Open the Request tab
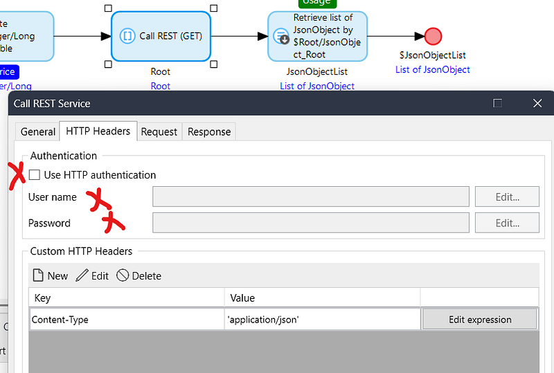Screen dimensions: 554x373 (x=159, y=131)
